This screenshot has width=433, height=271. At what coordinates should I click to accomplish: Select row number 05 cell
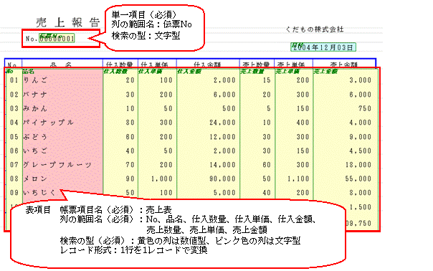[x=14, y=137]
